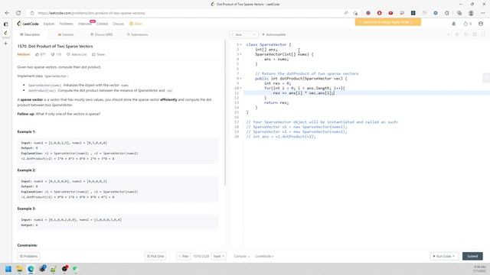Open the editor settings gear icon
The image size is (490, 275).
coord(475,34)
